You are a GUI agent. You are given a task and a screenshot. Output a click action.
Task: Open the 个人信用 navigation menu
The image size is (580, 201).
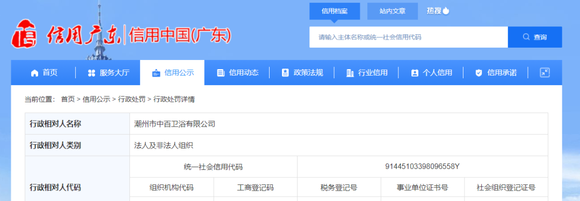pos(431,72)
